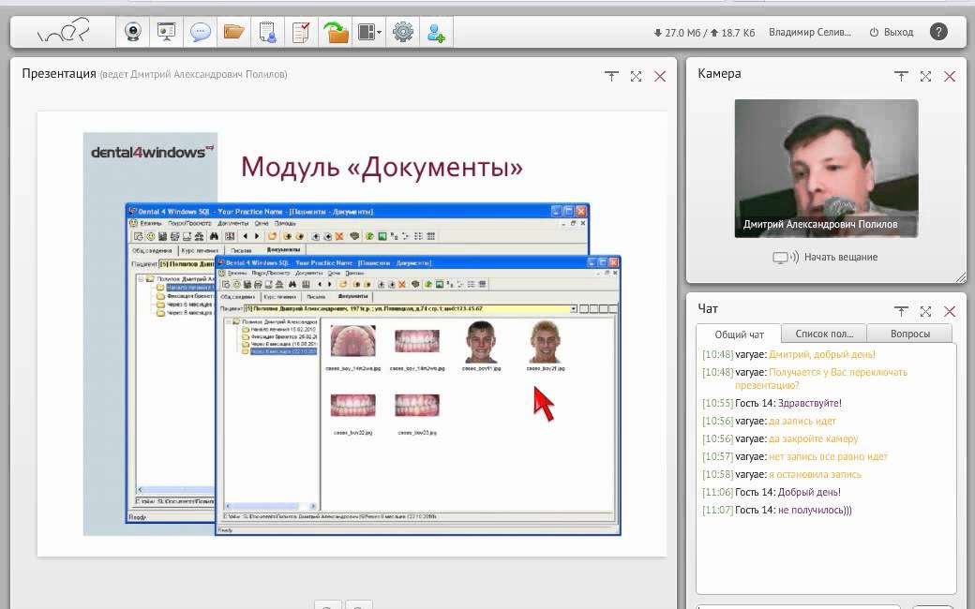Click chat message 'я остановила запись'
975x609 pixels.
[815, 474]
